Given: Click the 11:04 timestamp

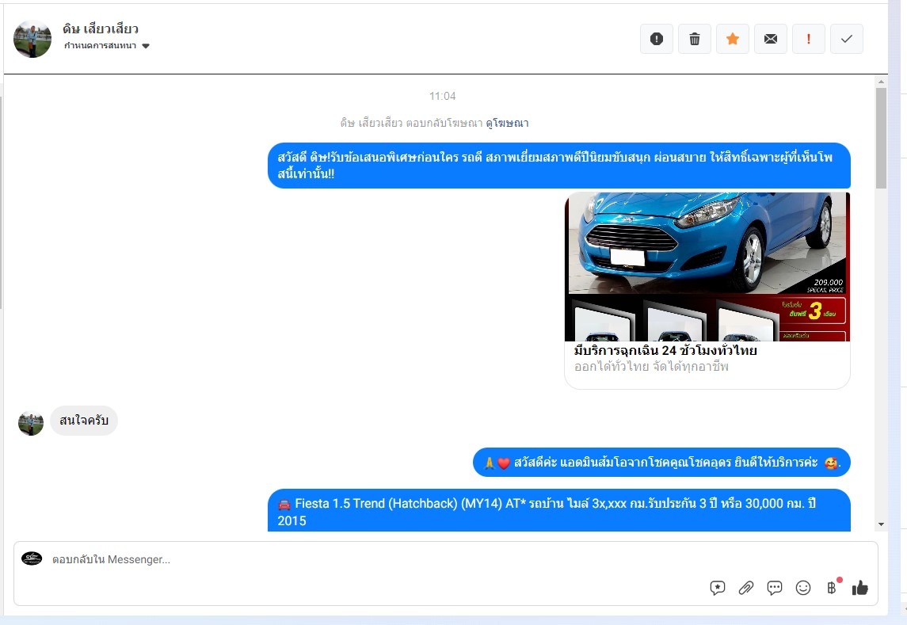Looking at the screenshot, I should [x=443, y=96].
